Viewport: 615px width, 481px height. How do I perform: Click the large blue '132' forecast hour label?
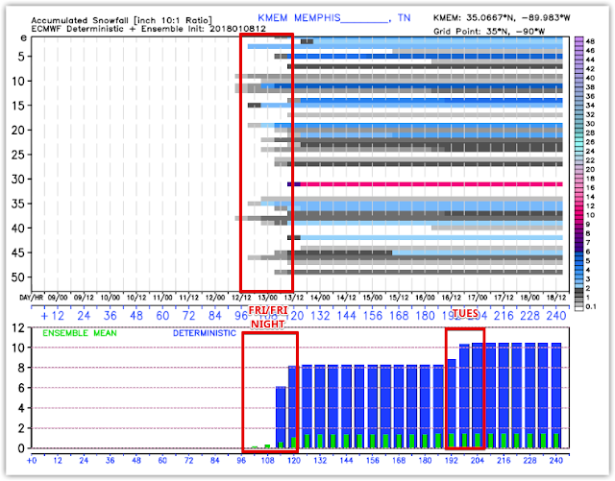(x=320, y=316)
